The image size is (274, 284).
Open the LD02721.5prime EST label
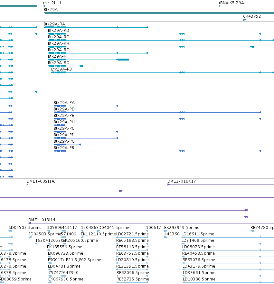coord(132,234)
